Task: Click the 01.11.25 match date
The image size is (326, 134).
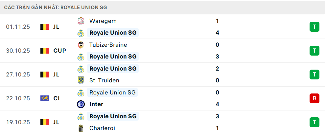Action: 18,27
